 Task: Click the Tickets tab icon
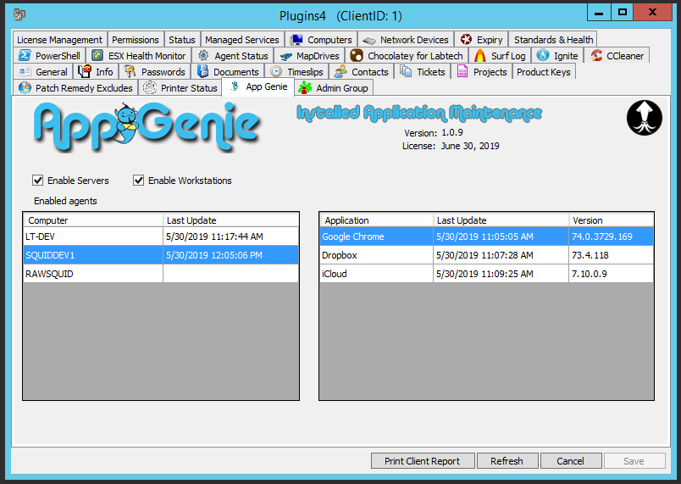coord(406,71)
